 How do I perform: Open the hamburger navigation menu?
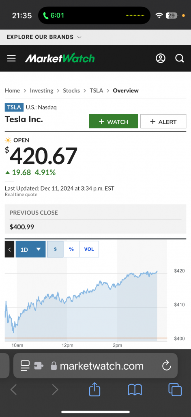(11, 58)
